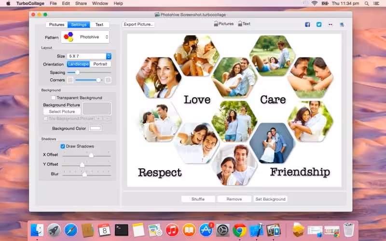Switch to the Text tab

pyautogui.click(x=99, y=25)
